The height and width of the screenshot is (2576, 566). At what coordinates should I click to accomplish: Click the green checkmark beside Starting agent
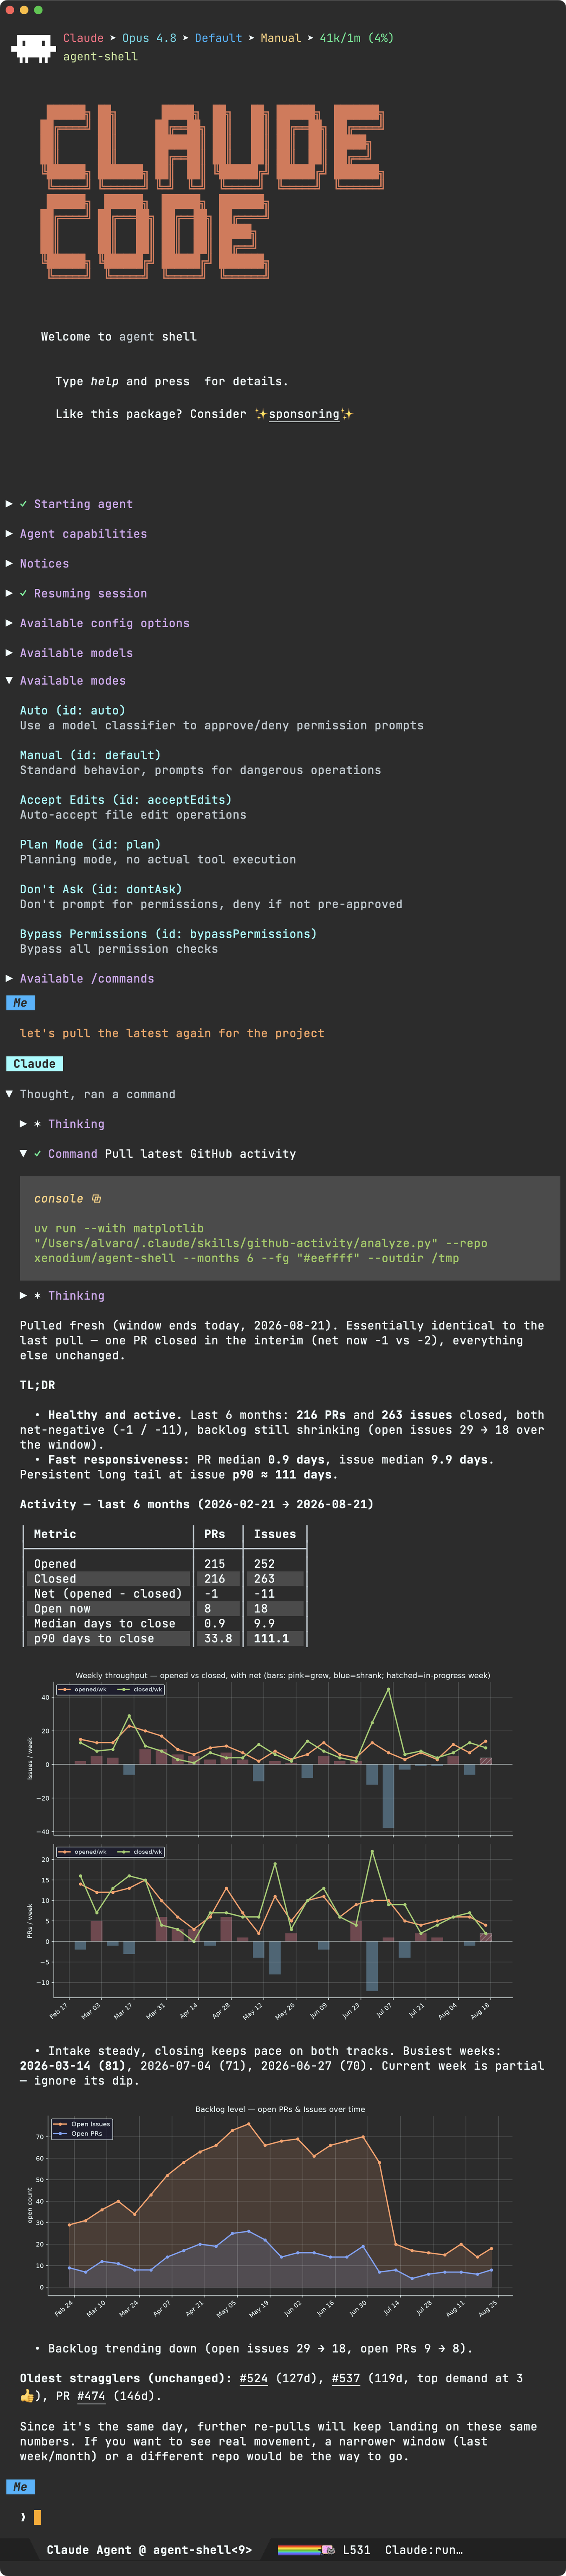pos(23,504)
